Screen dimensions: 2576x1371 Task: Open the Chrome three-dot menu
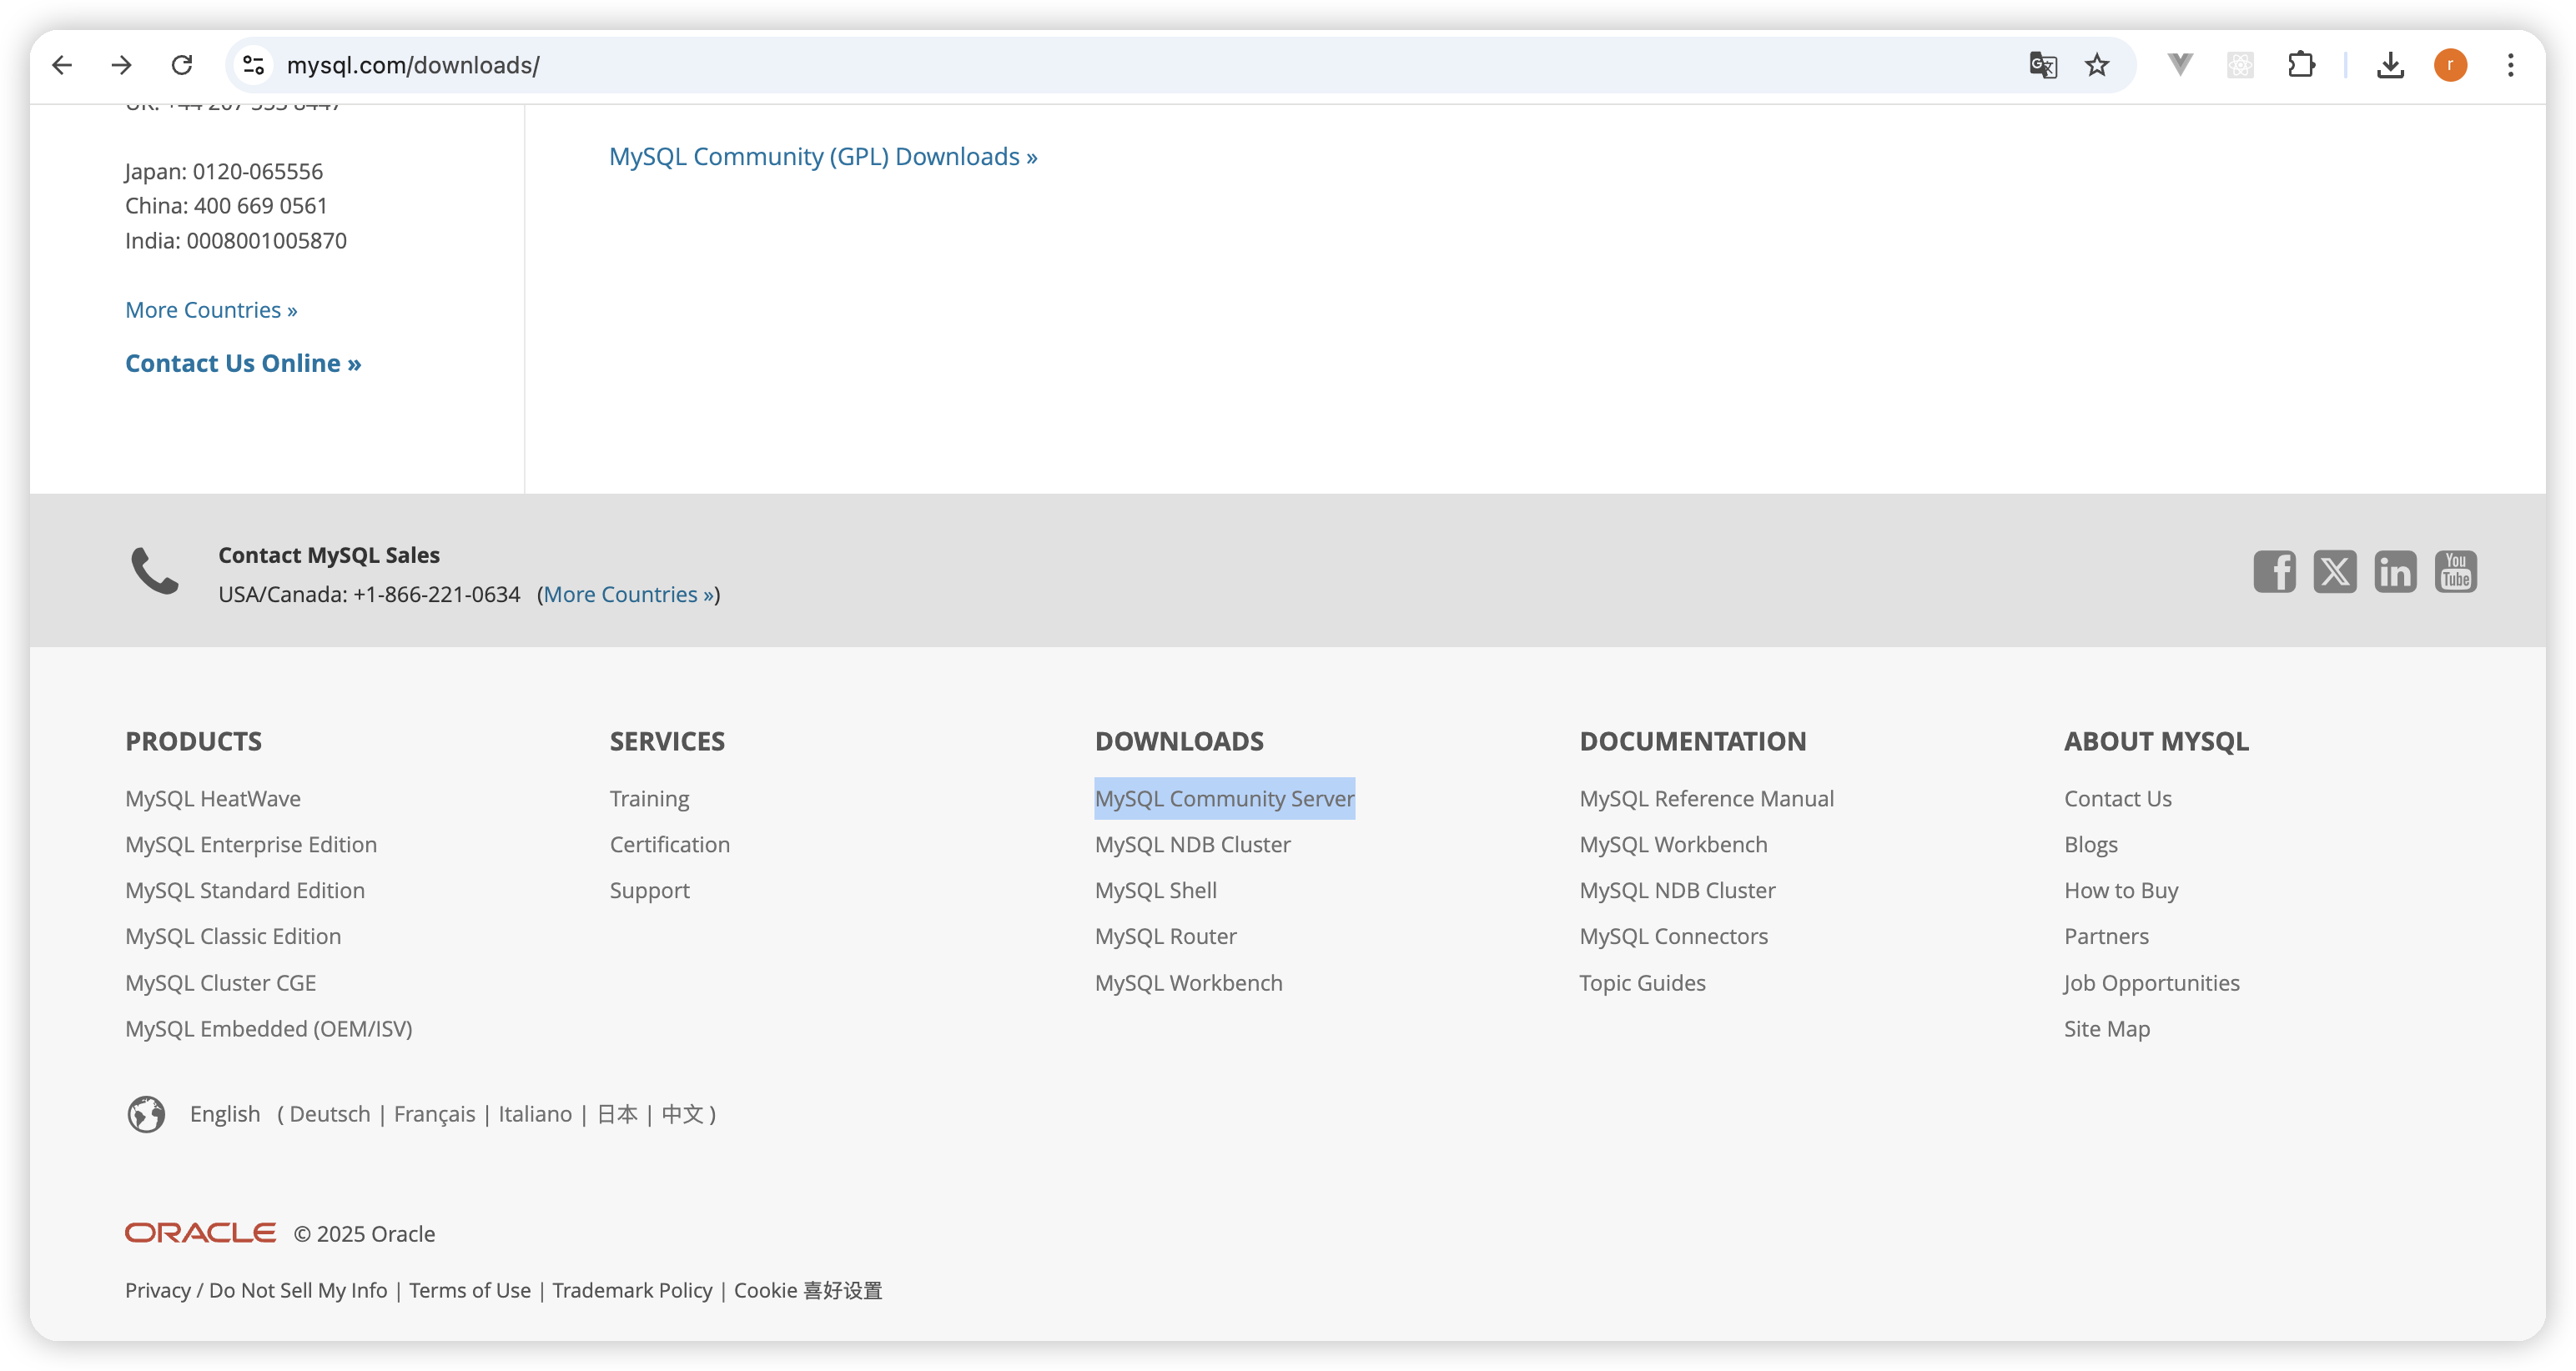2510,65
